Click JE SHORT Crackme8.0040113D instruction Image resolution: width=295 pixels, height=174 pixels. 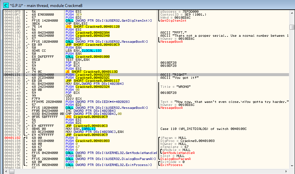coord(92,72)
